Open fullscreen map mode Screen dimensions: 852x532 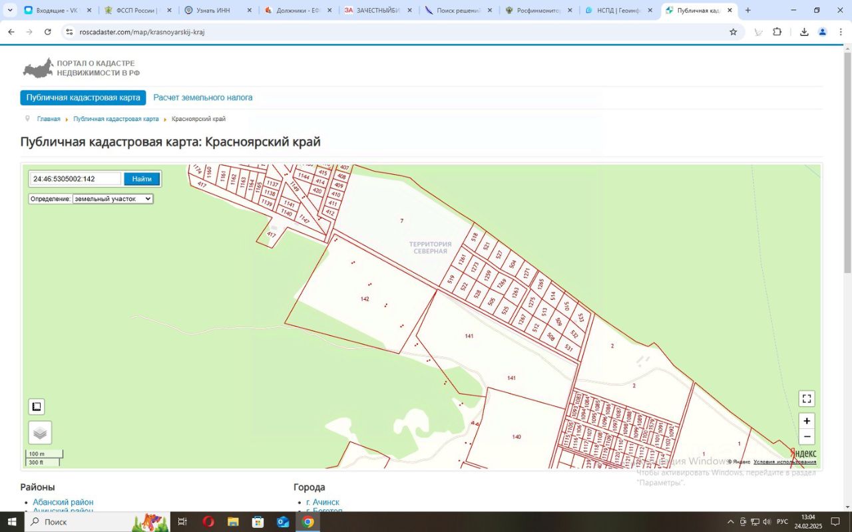[807, 399]
